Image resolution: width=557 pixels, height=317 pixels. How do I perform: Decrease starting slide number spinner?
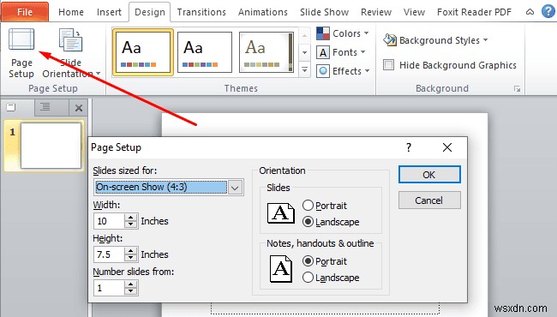click(x=131, y=291)
